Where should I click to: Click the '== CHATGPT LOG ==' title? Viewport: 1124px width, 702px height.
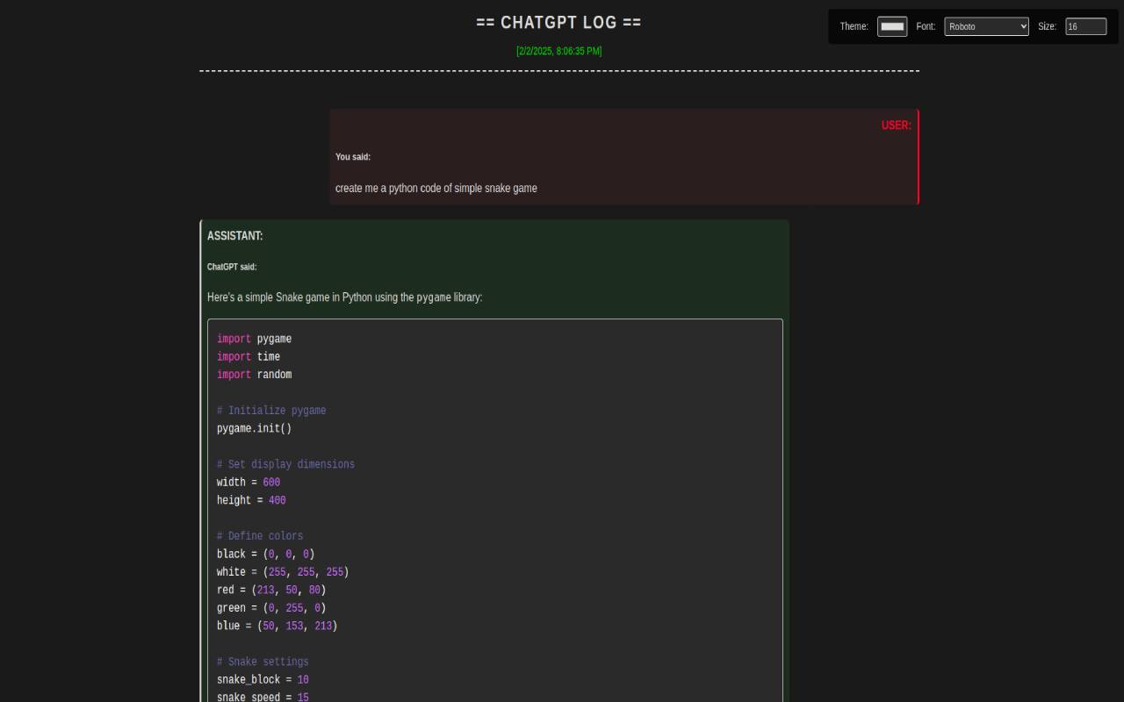[558, 22]
